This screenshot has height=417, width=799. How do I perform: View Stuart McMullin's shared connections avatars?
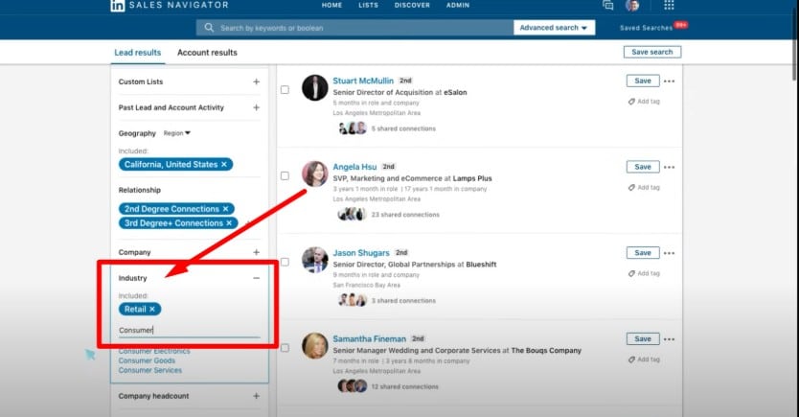[x=353, y=127]
